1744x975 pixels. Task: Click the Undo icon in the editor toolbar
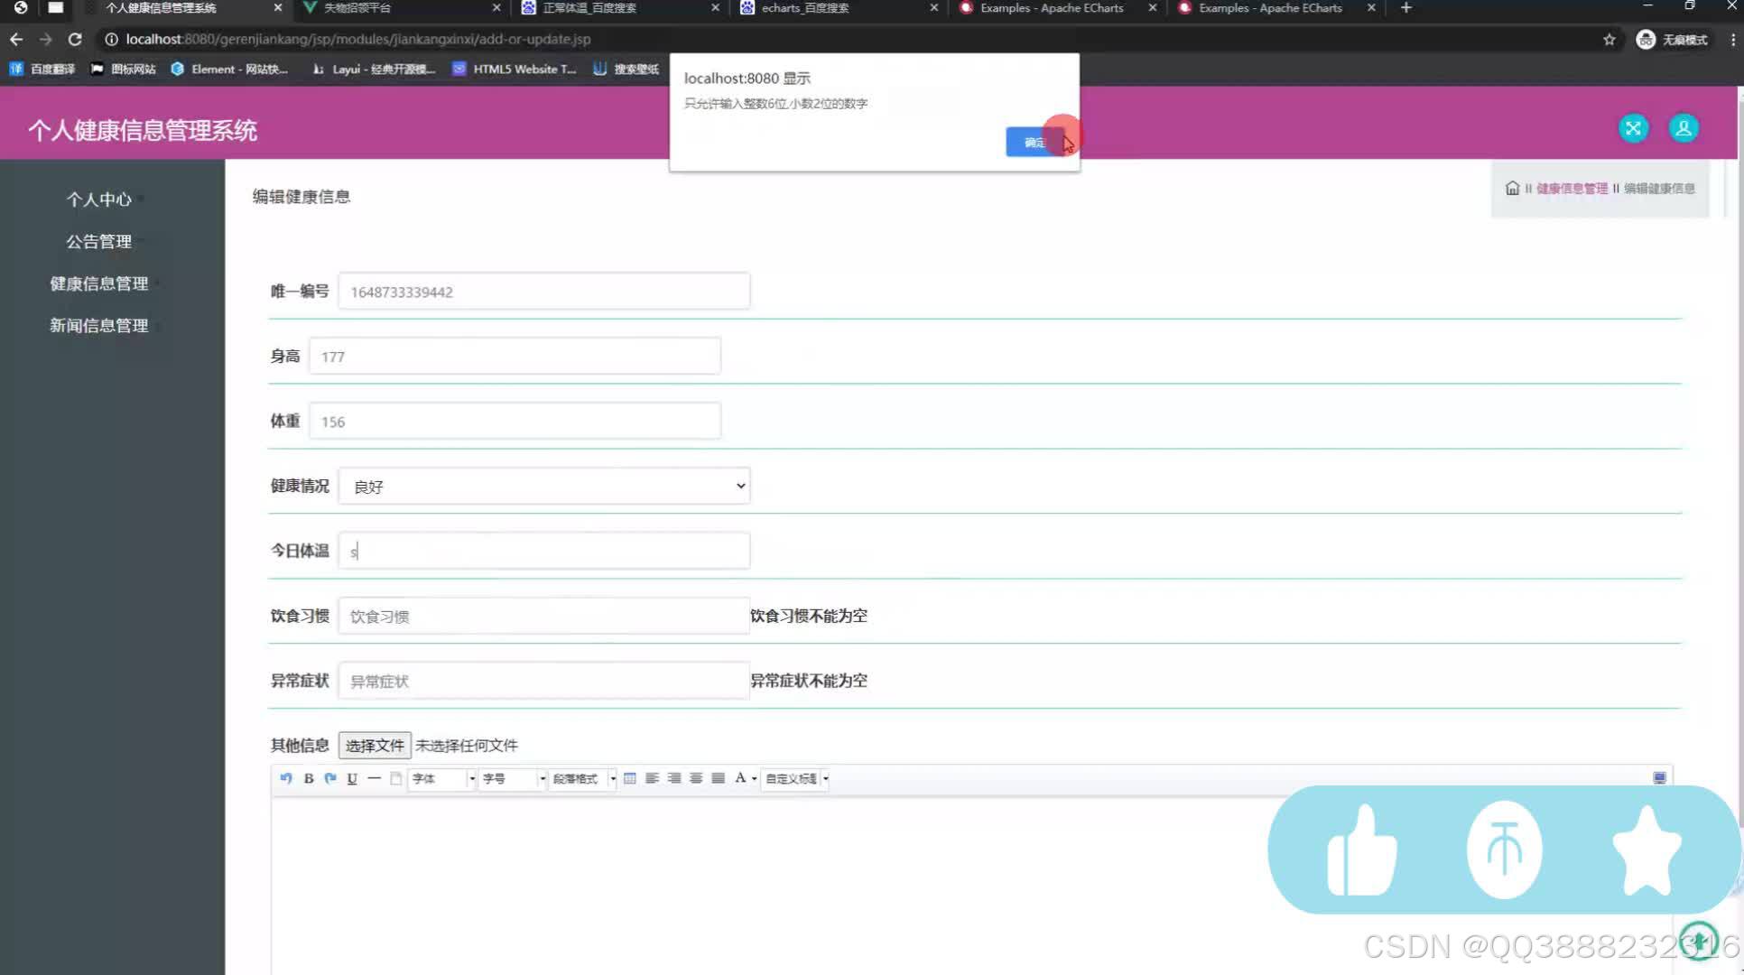(287, 778)
